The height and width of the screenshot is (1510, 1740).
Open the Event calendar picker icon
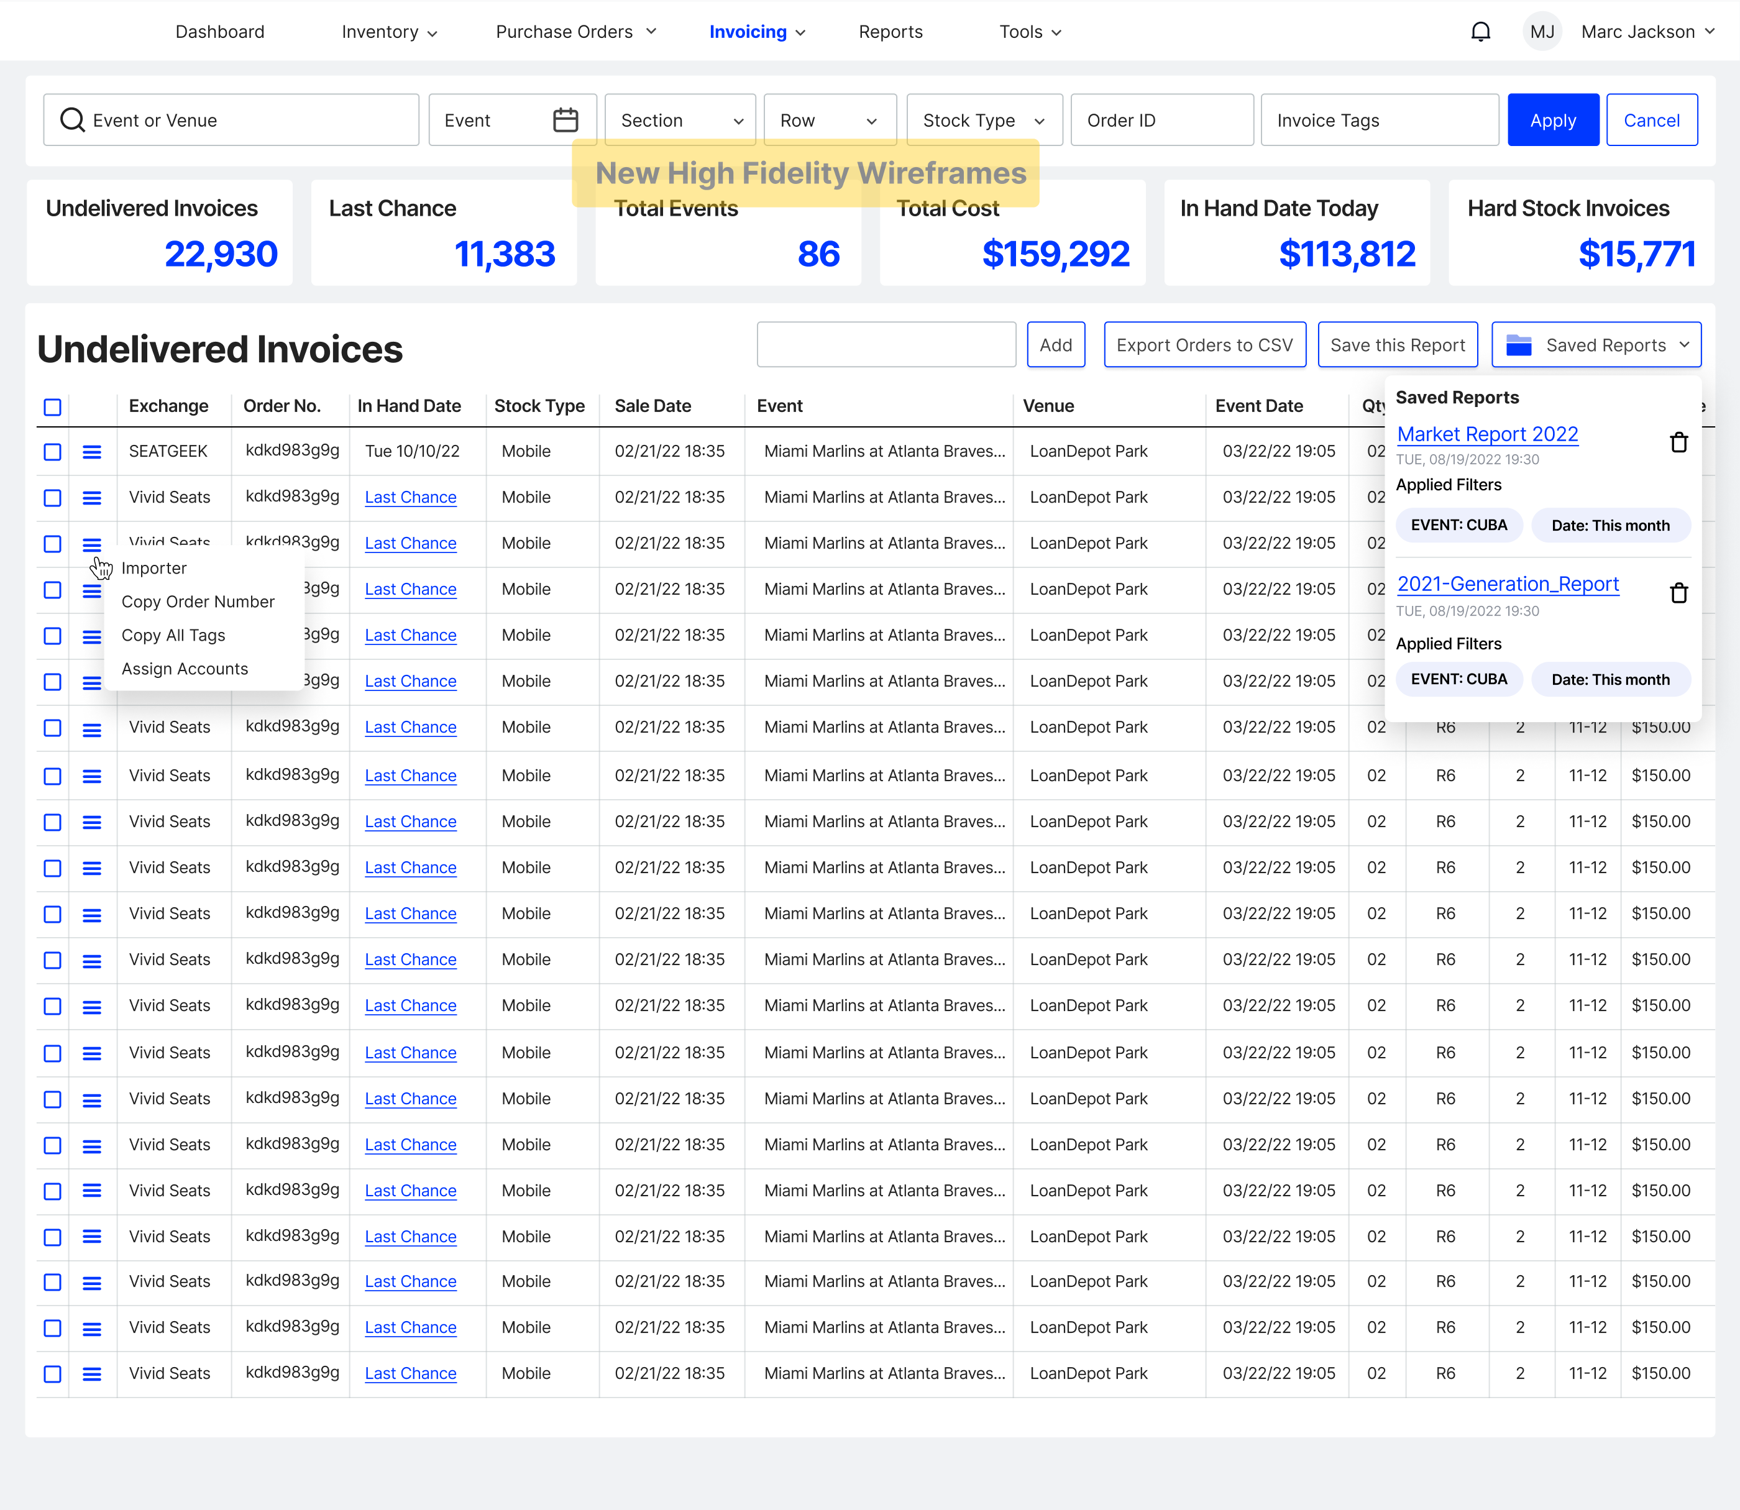coord(565,121)
